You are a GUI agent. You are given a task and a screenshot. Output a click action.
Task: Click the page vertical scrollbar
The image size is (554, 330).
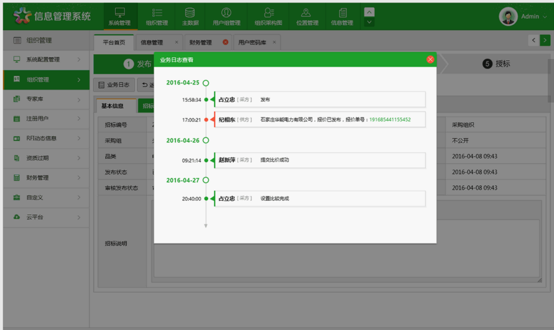click(550, 81)
